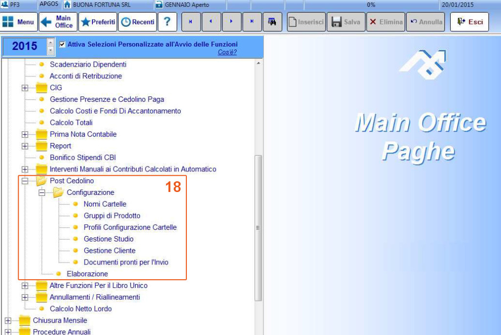The image size is (501, 335).
Task: Open Acconti di Retribuzione
Action: click(86, 76)
